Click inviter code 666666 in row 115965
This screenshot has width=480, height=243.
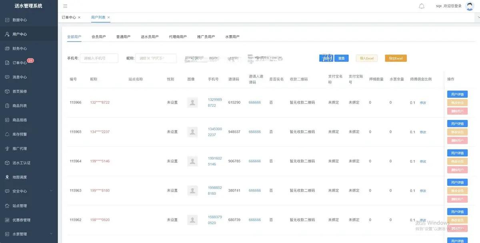pos(255,132)
